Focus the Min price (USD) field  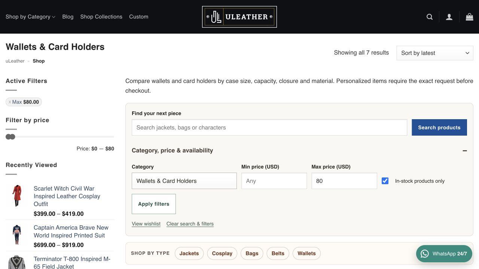[274, 181]
